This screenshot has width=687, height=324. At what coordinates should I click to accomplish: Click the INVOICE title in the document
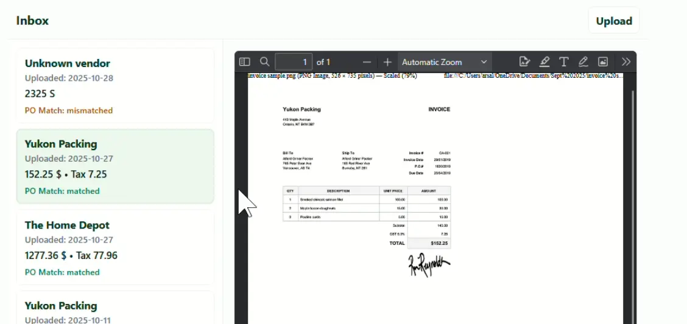tap(439, 109)
